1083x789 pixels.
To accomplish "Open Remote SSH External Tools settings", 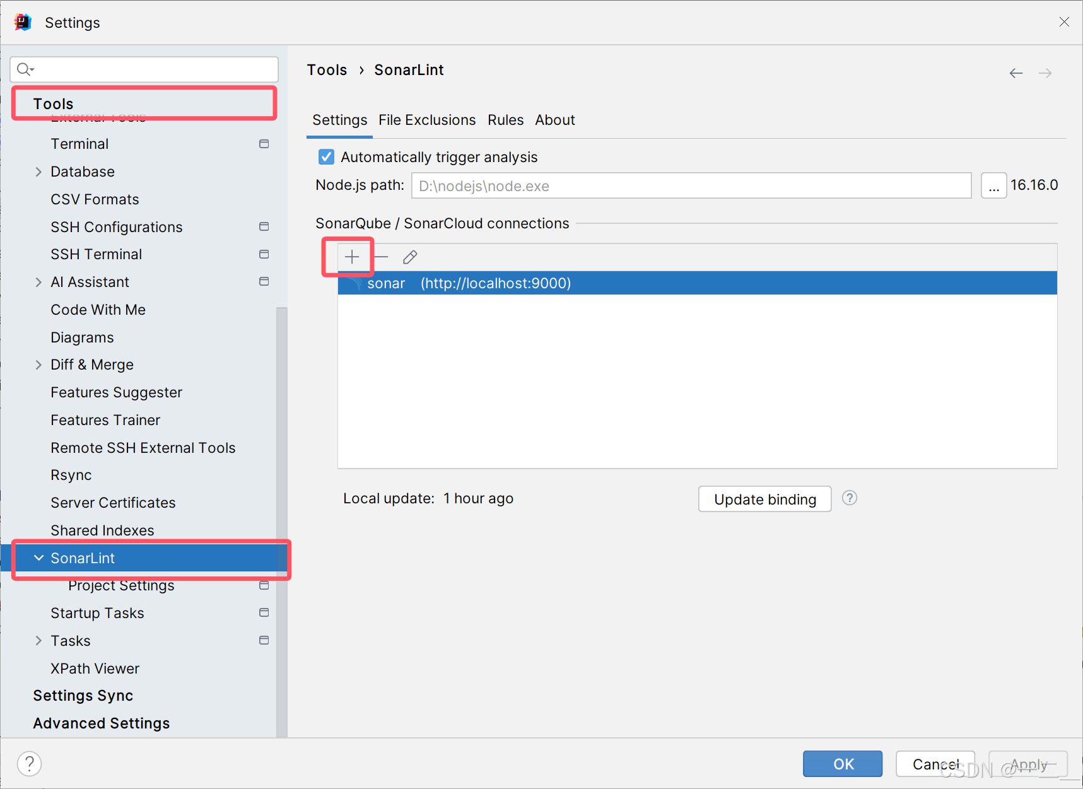I will coord(143,448).
